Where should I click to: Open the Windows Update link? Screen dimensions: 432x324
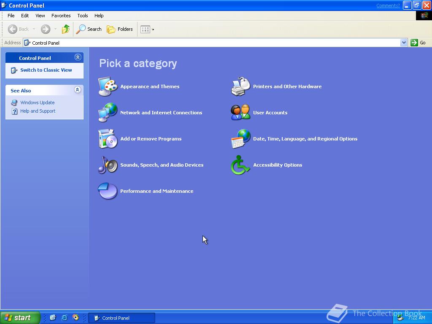pyautogui.click(x=38, y=103)
